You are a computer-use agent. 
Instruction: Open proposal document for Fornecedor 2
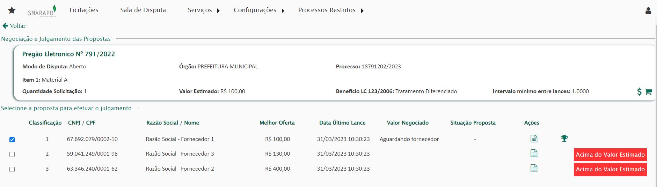[534, 169]
